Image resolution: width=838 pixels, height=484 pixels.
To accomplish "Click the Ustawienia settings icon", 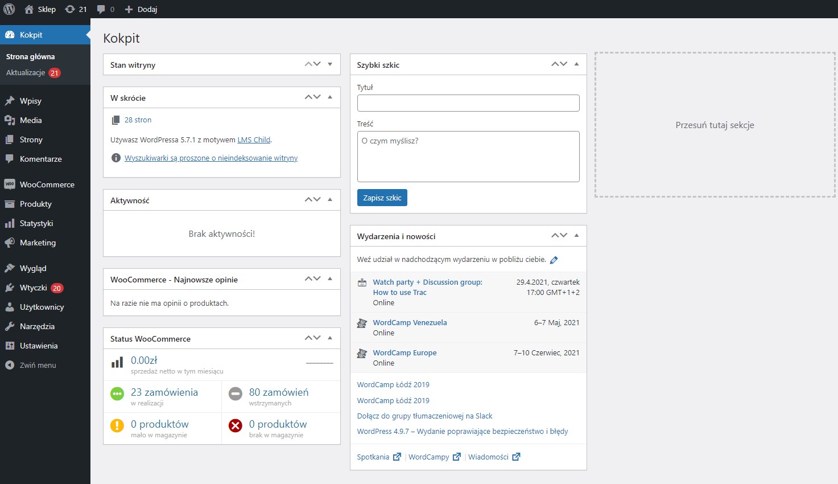I will coord(10,346).
